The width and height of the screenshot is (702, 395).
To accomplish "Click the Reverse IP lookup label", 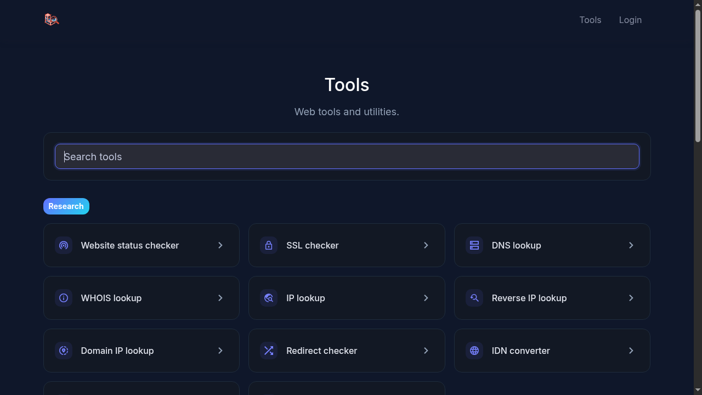I will (529, 298).
